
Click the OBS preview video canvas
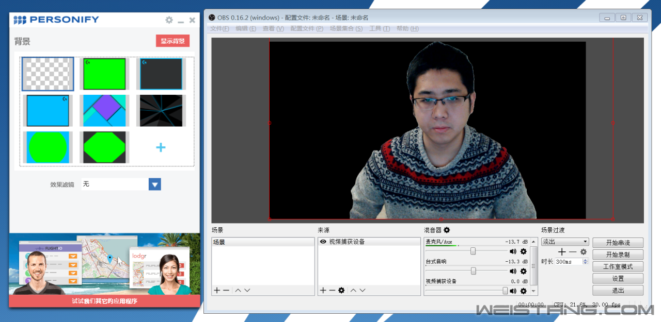(428, 130)
